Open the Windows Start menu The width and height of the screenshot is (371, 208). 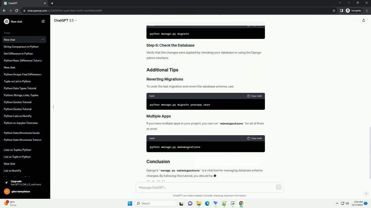(x=130, y=203)
